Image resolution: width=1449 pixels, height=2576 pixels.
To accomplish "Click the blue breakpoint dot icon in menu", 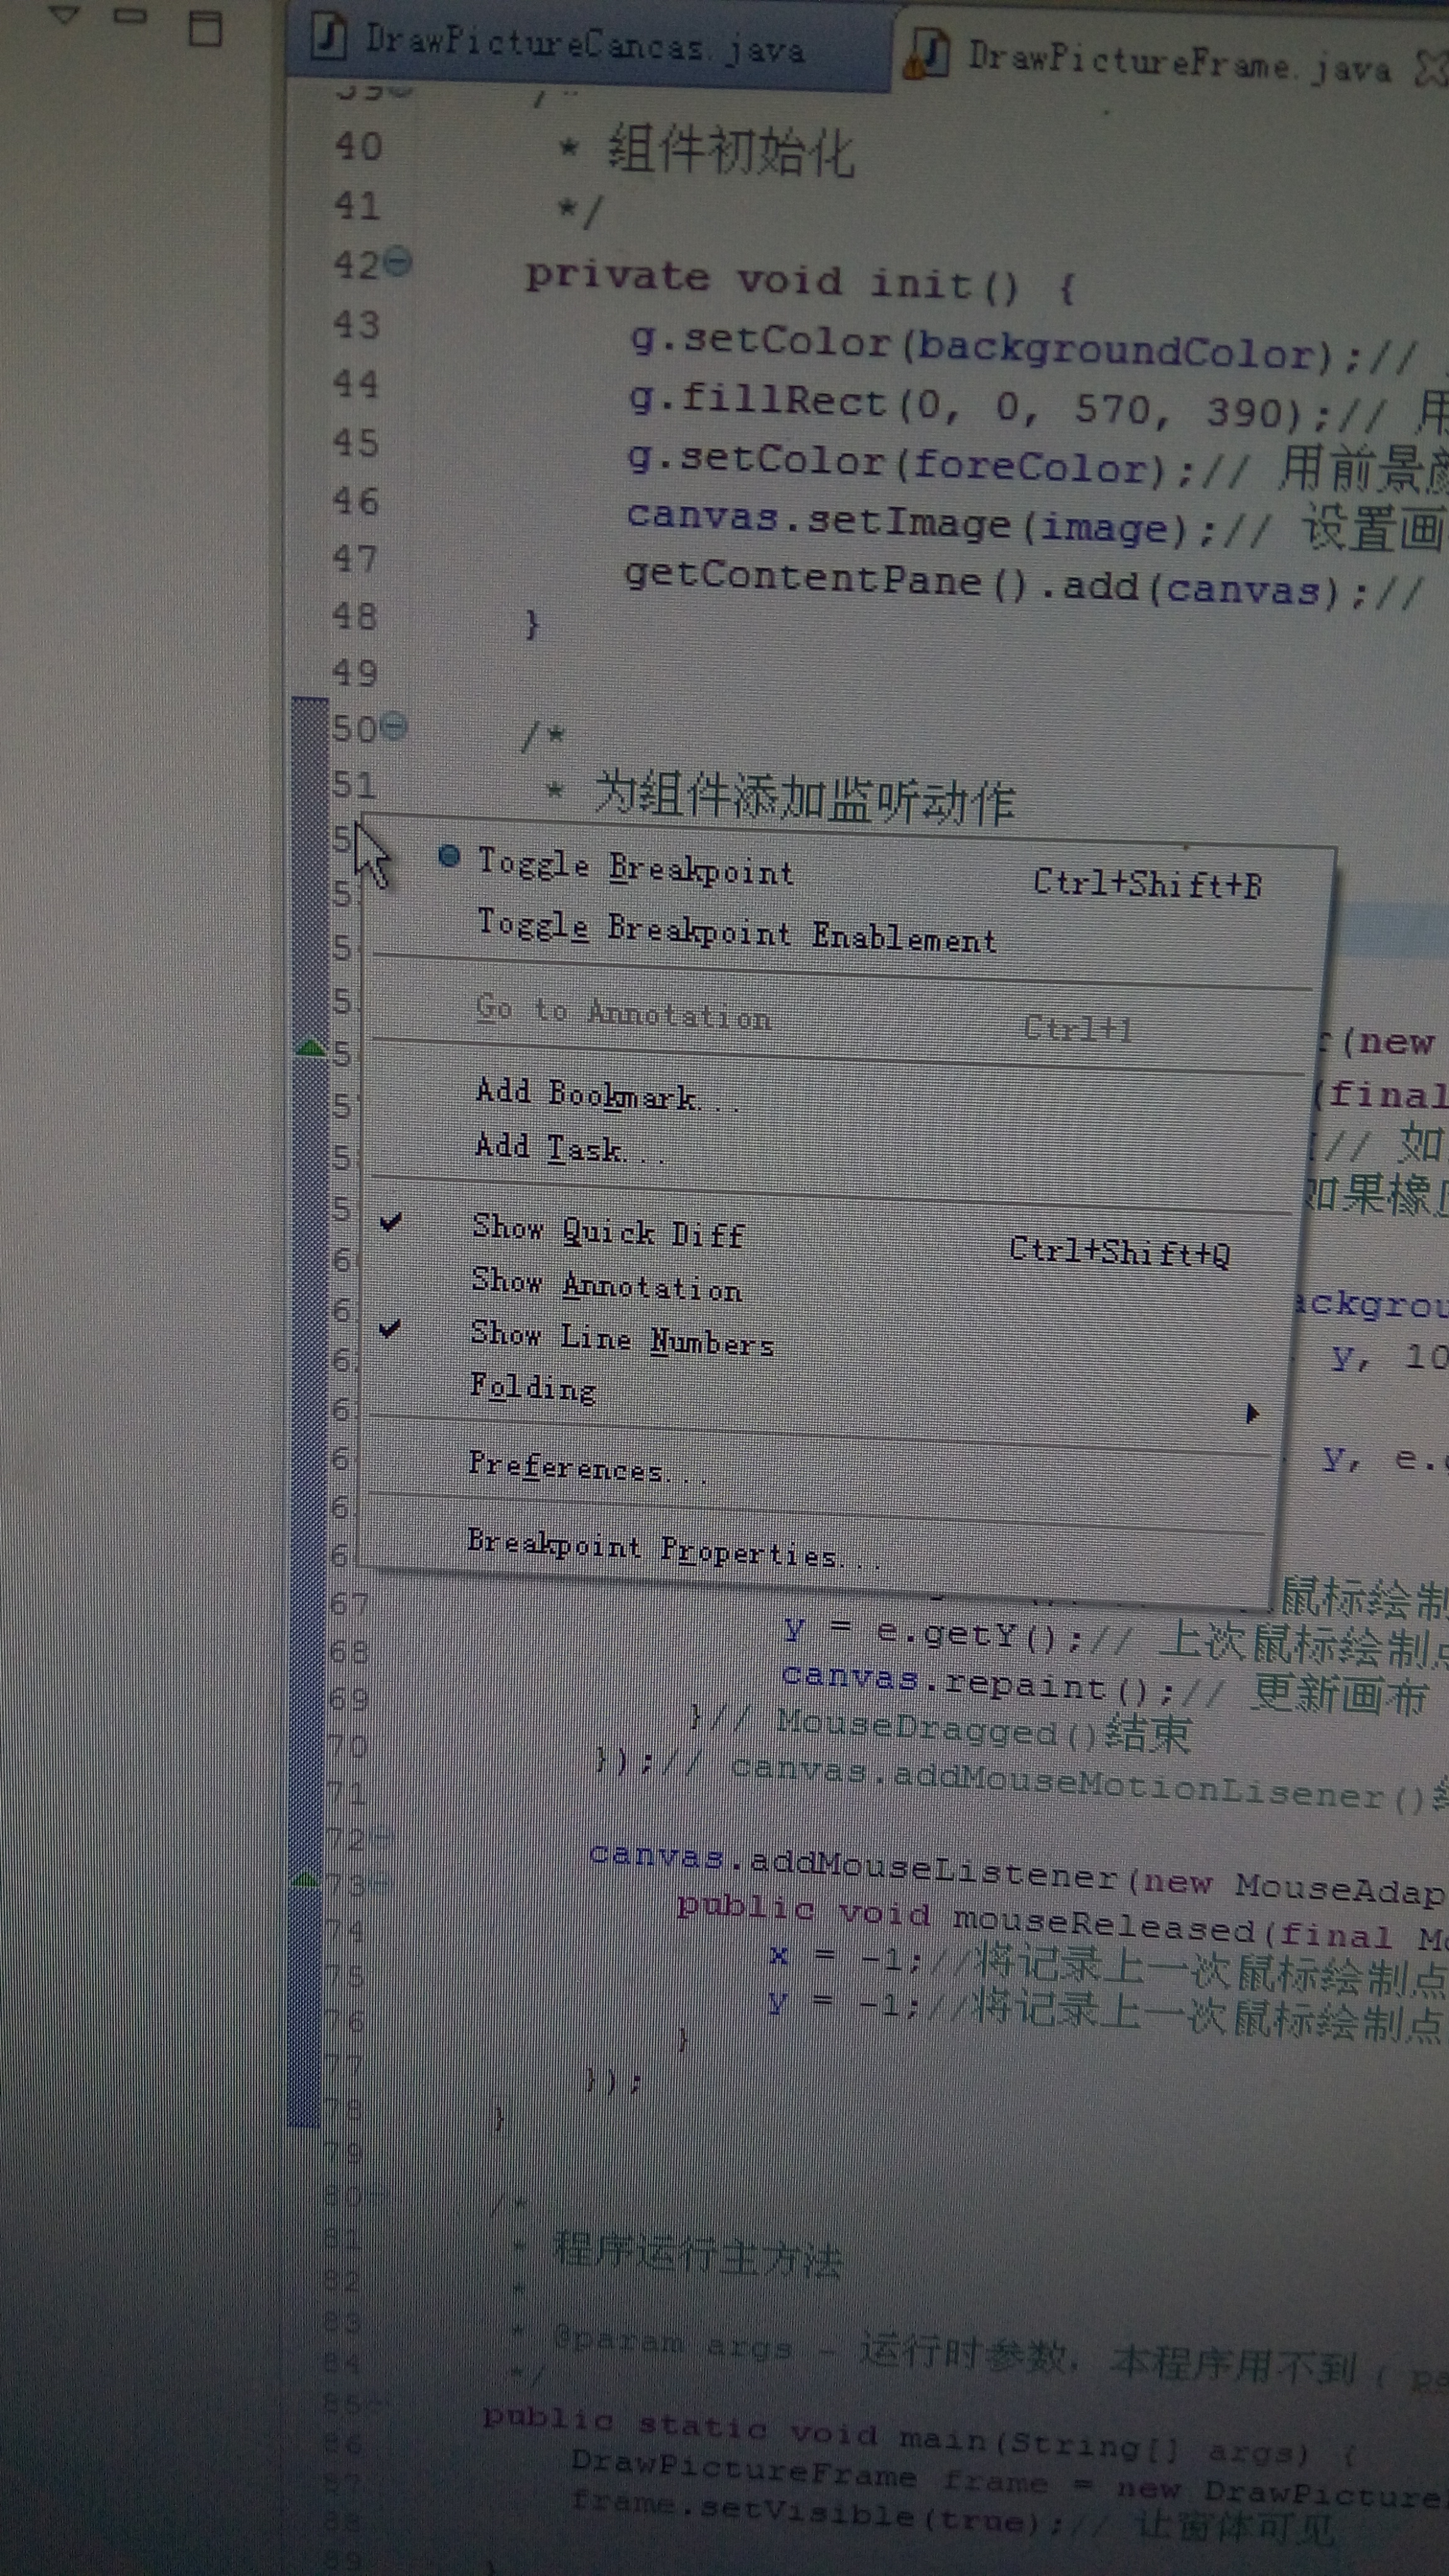I will pyautogui.click(x=450, y=856).
